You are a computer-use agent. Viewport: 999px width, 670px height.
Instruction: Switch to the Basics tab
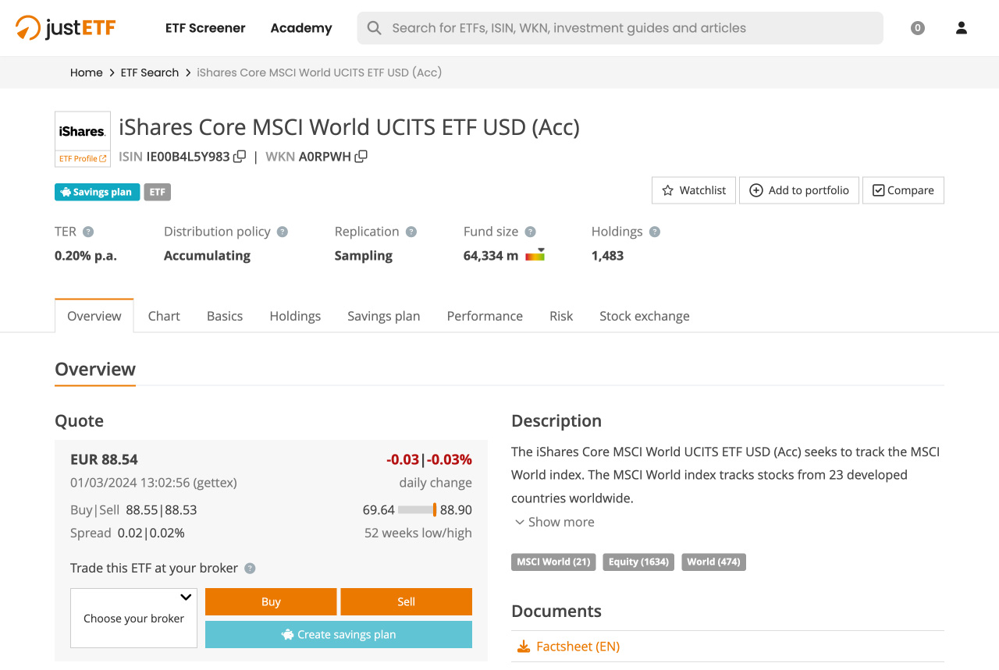pyautogui.click(x=225, y=316)
